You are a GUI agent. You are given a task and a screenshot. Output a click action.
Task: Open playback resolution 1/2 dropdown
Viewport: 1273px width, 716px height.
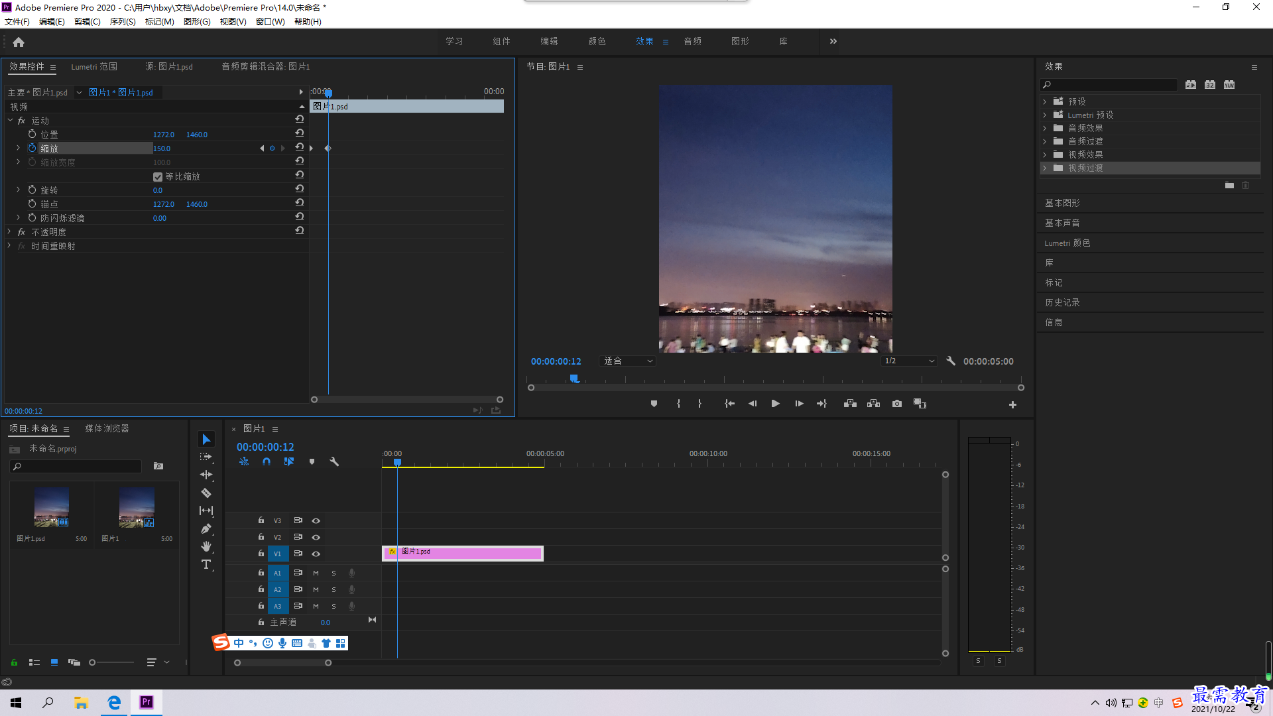(x=909, y=361)
